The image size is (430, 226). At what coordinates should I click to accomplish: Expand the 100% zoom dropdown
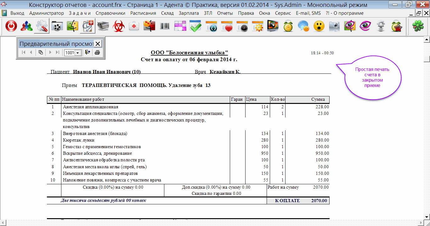pos(77,53)
